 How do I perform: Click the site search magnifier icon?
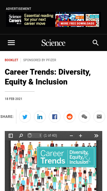95,43
